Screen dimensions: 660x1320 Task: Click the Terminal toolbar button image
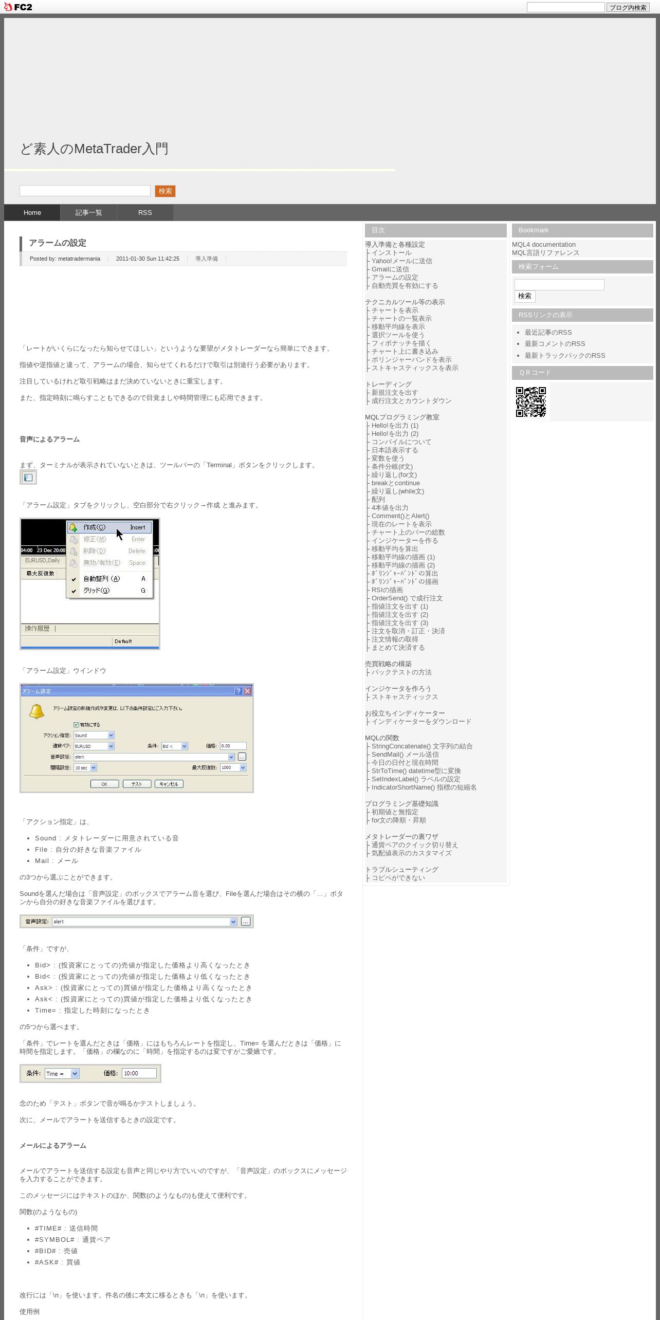[28, 478]
